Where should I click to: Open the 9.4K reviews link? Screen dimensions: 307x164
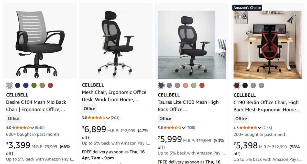pyautogui.click(x=40, y=127)
